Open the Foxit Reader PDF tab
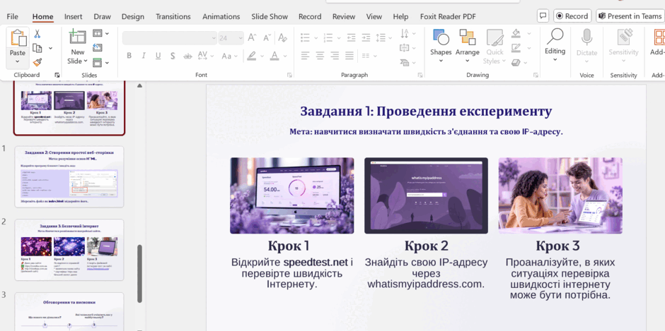665x331 pixels. point(448,16)
